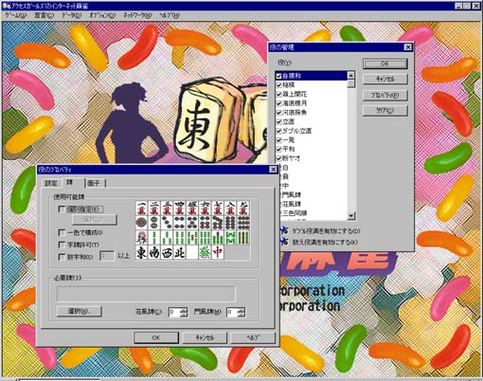Image resolution: width=483 pixels, height=381 pixels.
Task: Click the ヘルプ button in properties dialog
Action: pyautogui.click(x=253, y=337)
